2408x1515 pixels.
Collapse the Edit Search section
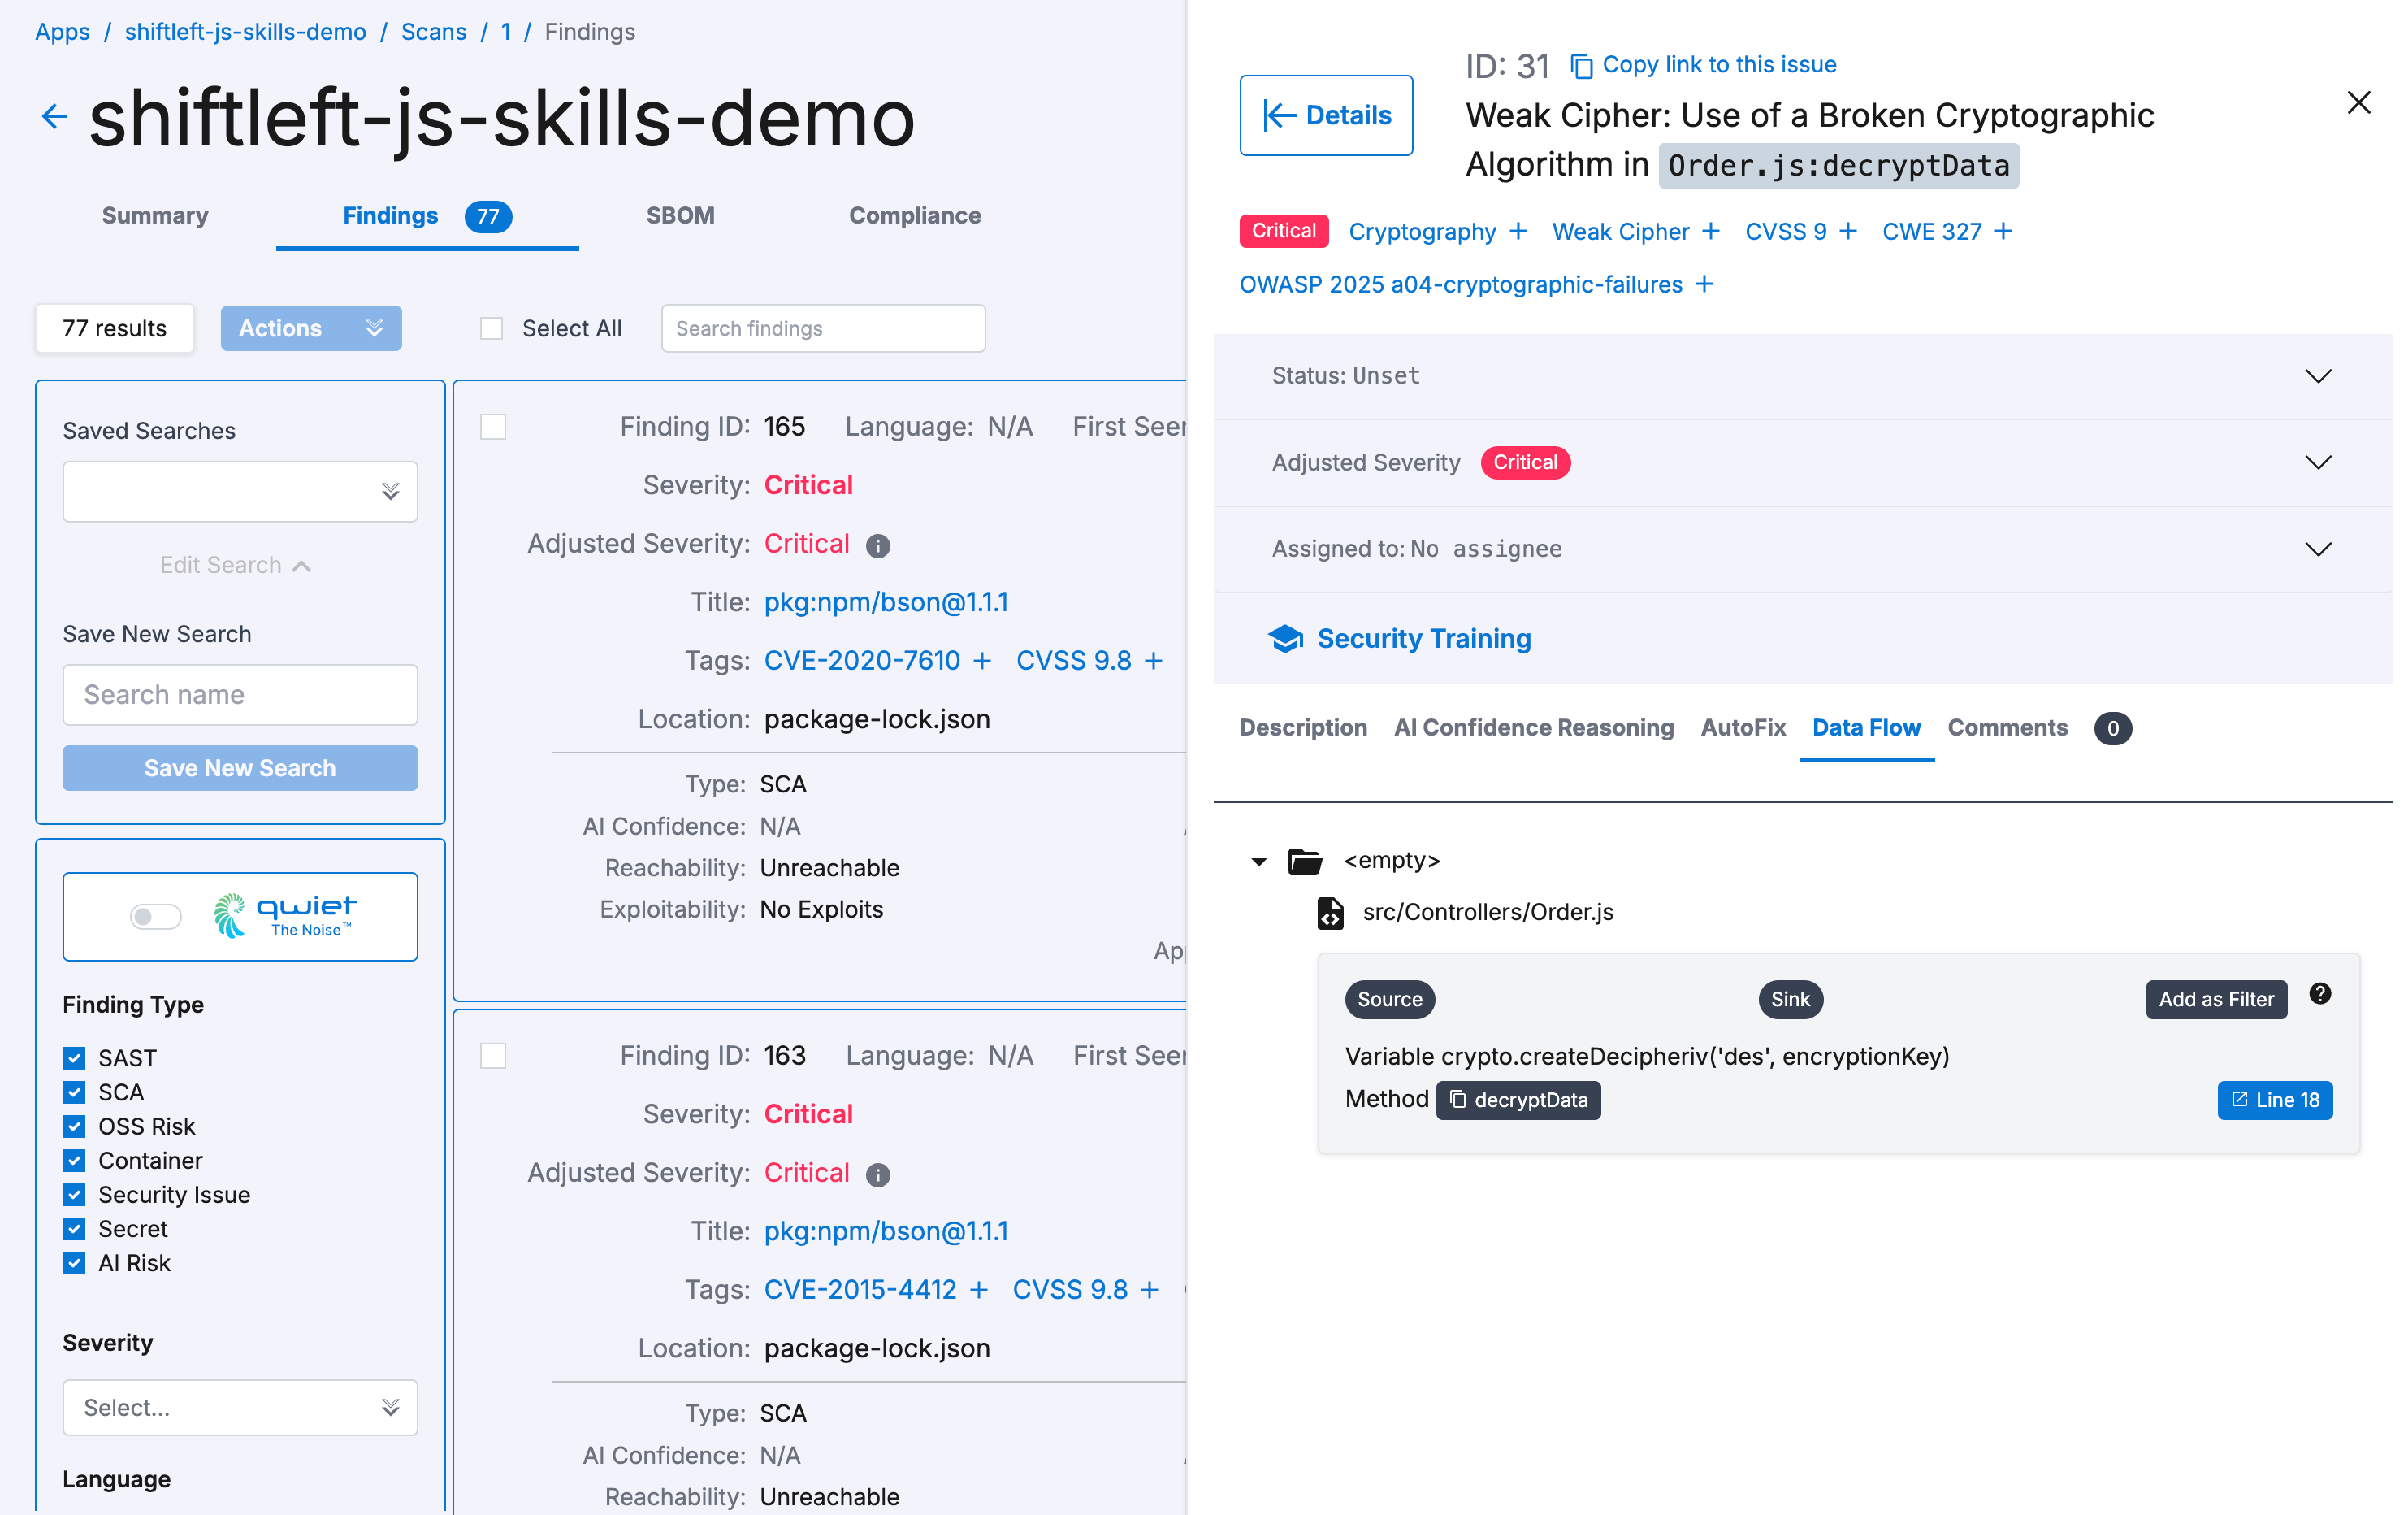pyautogui.click(x=235, y=566)
